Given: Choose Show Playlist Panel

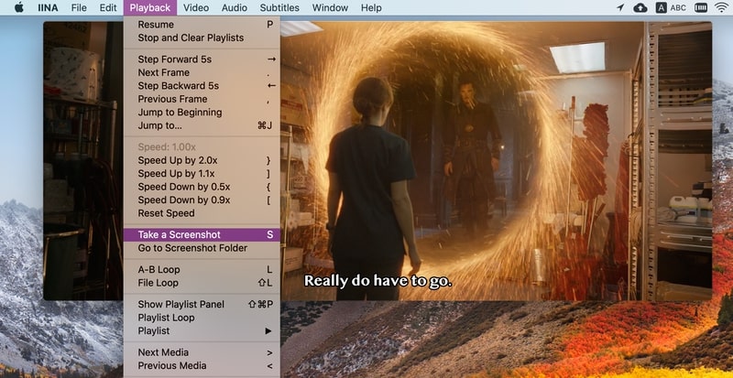Looking at the screenshot, I should pyautogui.click(x=202, y=304).
